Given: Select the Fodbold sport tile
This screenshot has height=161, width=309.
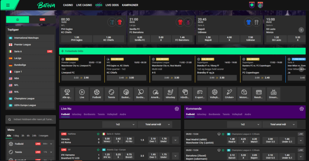Looking at the screenshot, I should [x=97, y=94].
